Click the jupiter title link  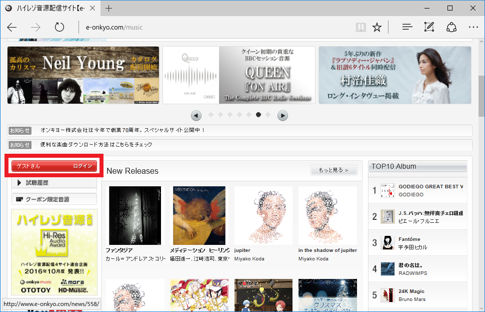[x=242, y=250]
